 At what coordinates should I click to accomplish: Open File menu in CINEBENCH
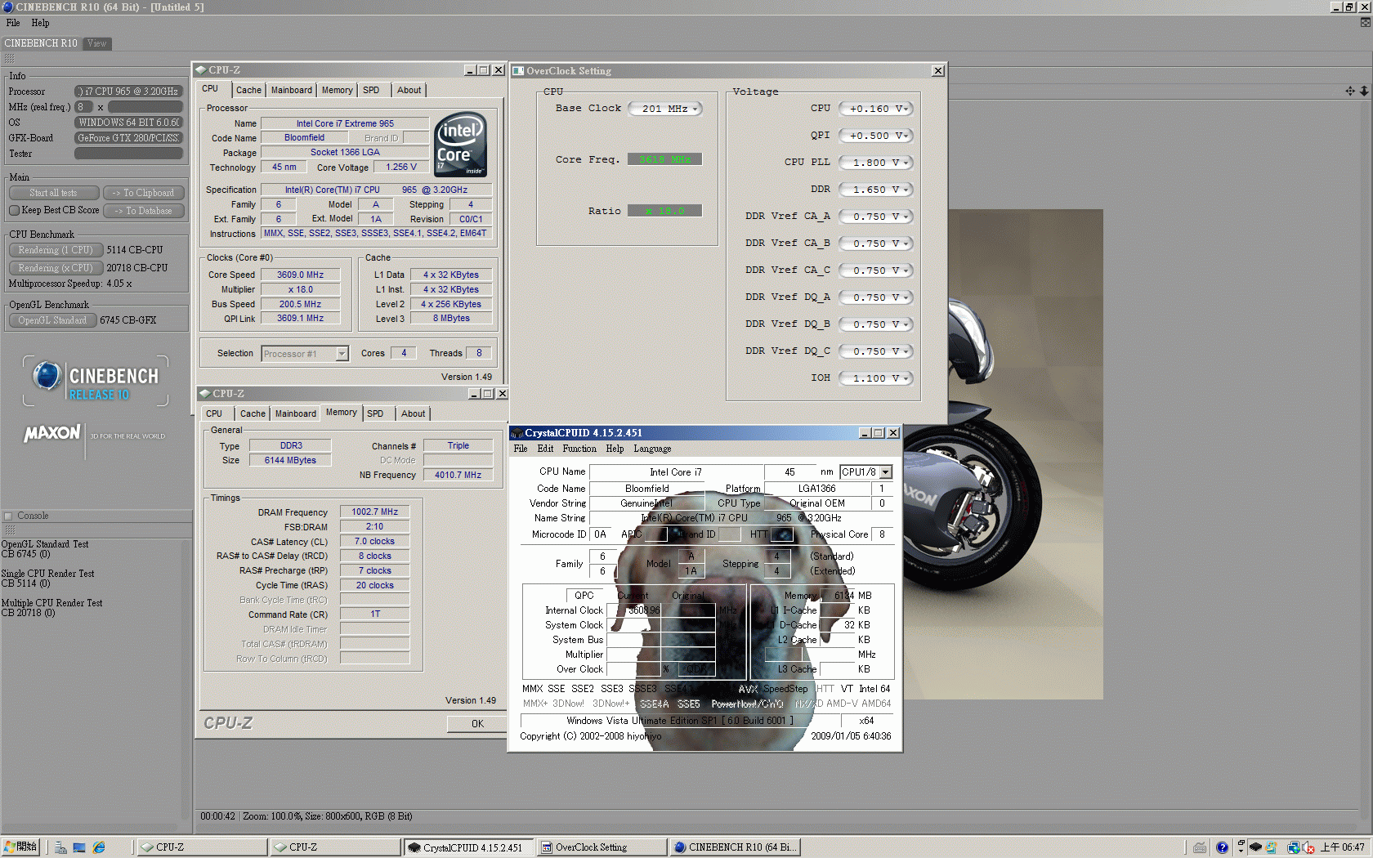pyautogui.click(x=13, y=23)
